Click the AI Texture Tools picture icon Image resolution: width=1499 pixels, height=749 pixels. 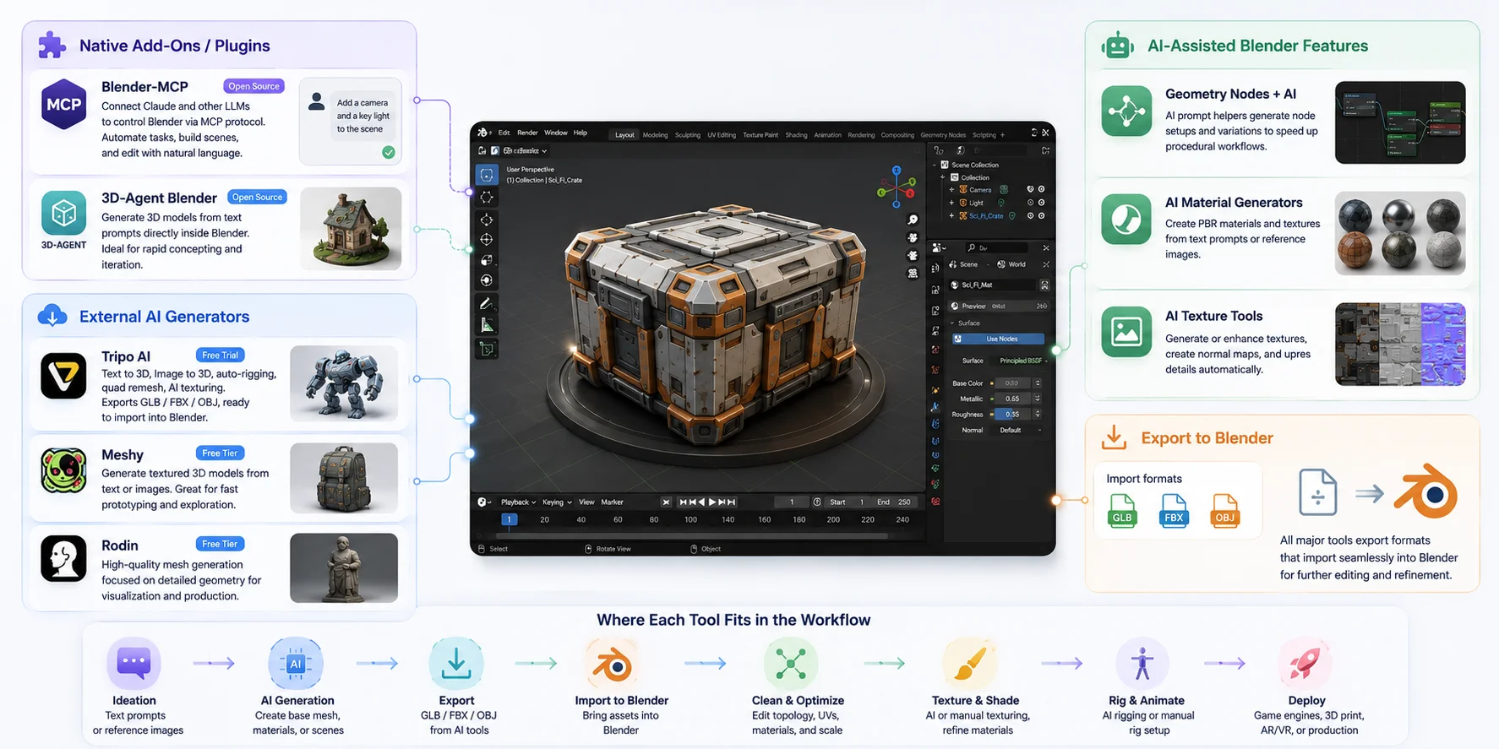[x=1126, y=332]
